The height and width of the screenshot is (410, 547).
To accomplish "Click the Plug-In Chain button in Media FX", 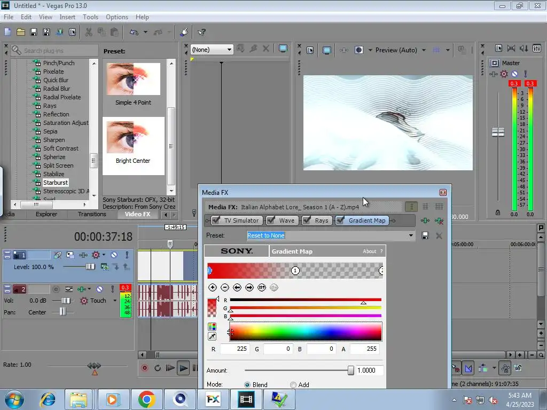I will click(425, 220).
